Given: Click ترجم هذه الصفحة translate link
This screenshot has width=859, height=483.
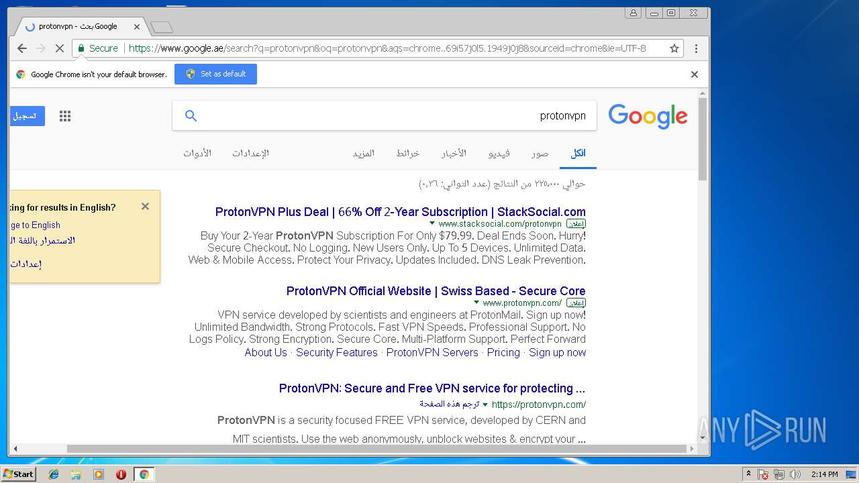Looking at the screenshot, I should tap(449, 405).
